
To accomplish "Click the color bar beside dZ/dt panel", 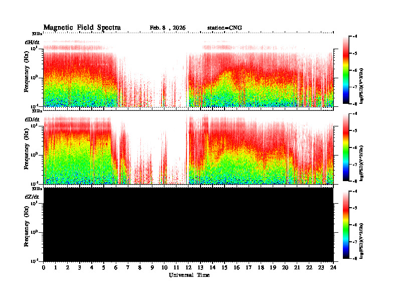I will pos(345,225).
